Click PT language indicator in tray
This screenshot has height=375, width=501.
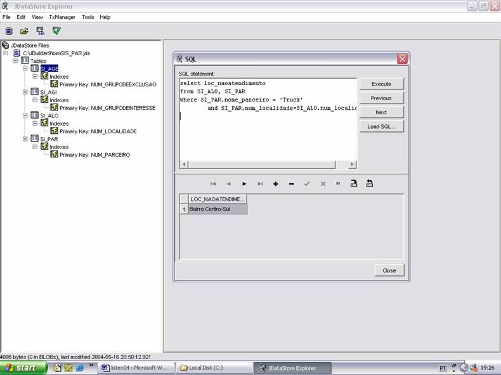click(x=443, y=368)
